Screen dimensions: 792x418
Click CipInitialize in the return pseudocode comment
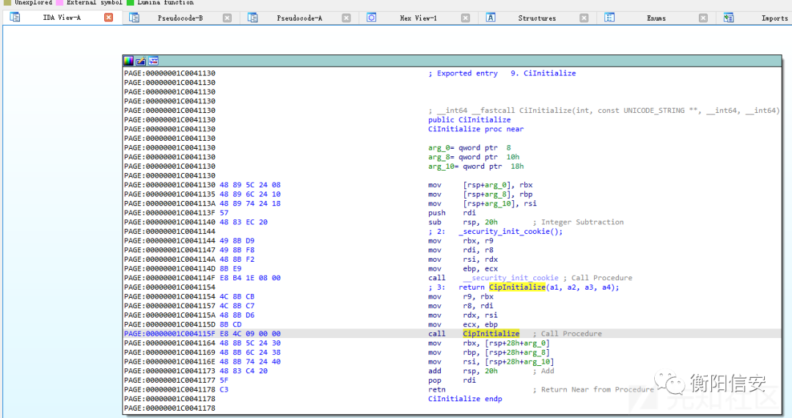point(517,287)
